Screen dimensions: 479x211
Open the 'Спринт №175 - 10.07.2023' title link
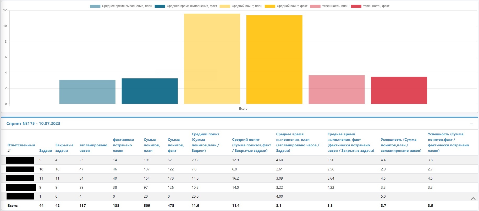pyautogui.click(x=33, y=124)
